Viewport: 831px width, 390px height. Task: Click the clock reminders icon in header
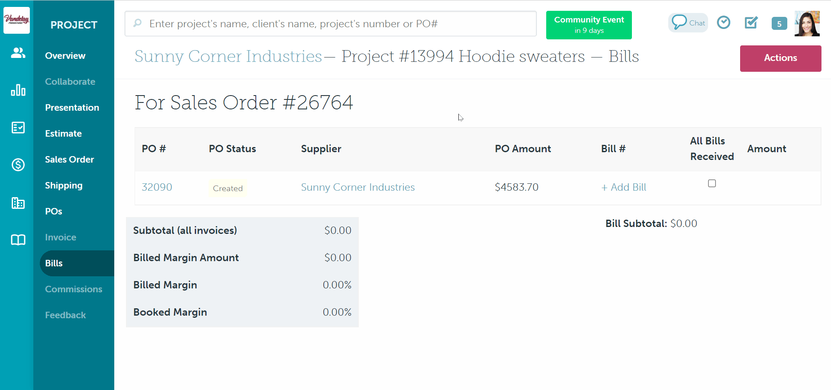pyautogui.click(x=723, y=22)
